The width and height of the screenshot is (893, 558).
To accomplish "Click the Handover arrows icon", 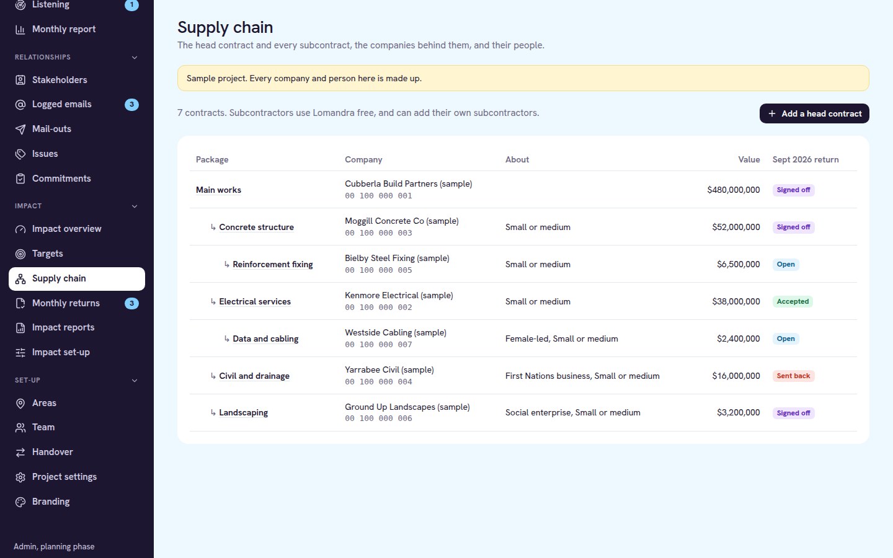I will [x=20, y=452].
